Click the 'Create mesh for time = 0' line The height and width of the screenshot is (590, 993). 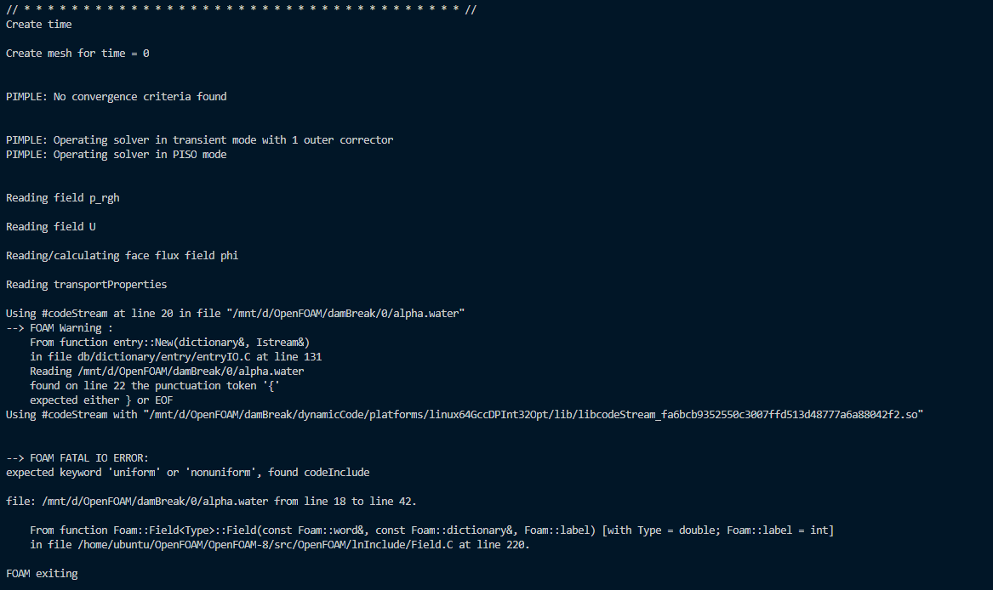tap(77, 54)
